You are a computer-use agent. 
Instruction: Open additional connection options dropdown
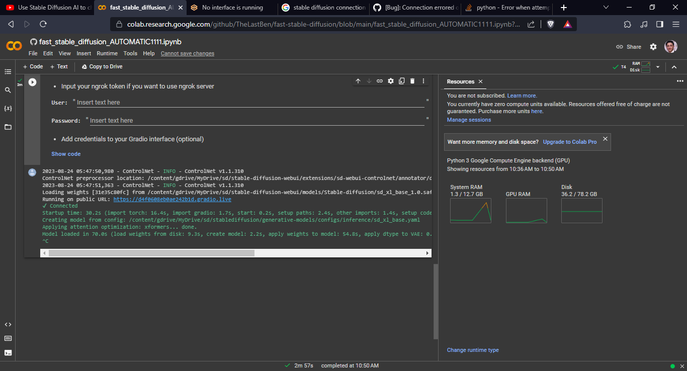pyautogui.click(x=657, y=66)
